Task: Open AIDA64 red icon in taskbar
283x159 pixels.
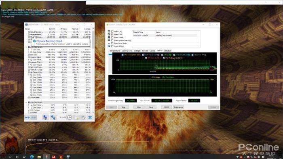Action: [x=54, y=157]
